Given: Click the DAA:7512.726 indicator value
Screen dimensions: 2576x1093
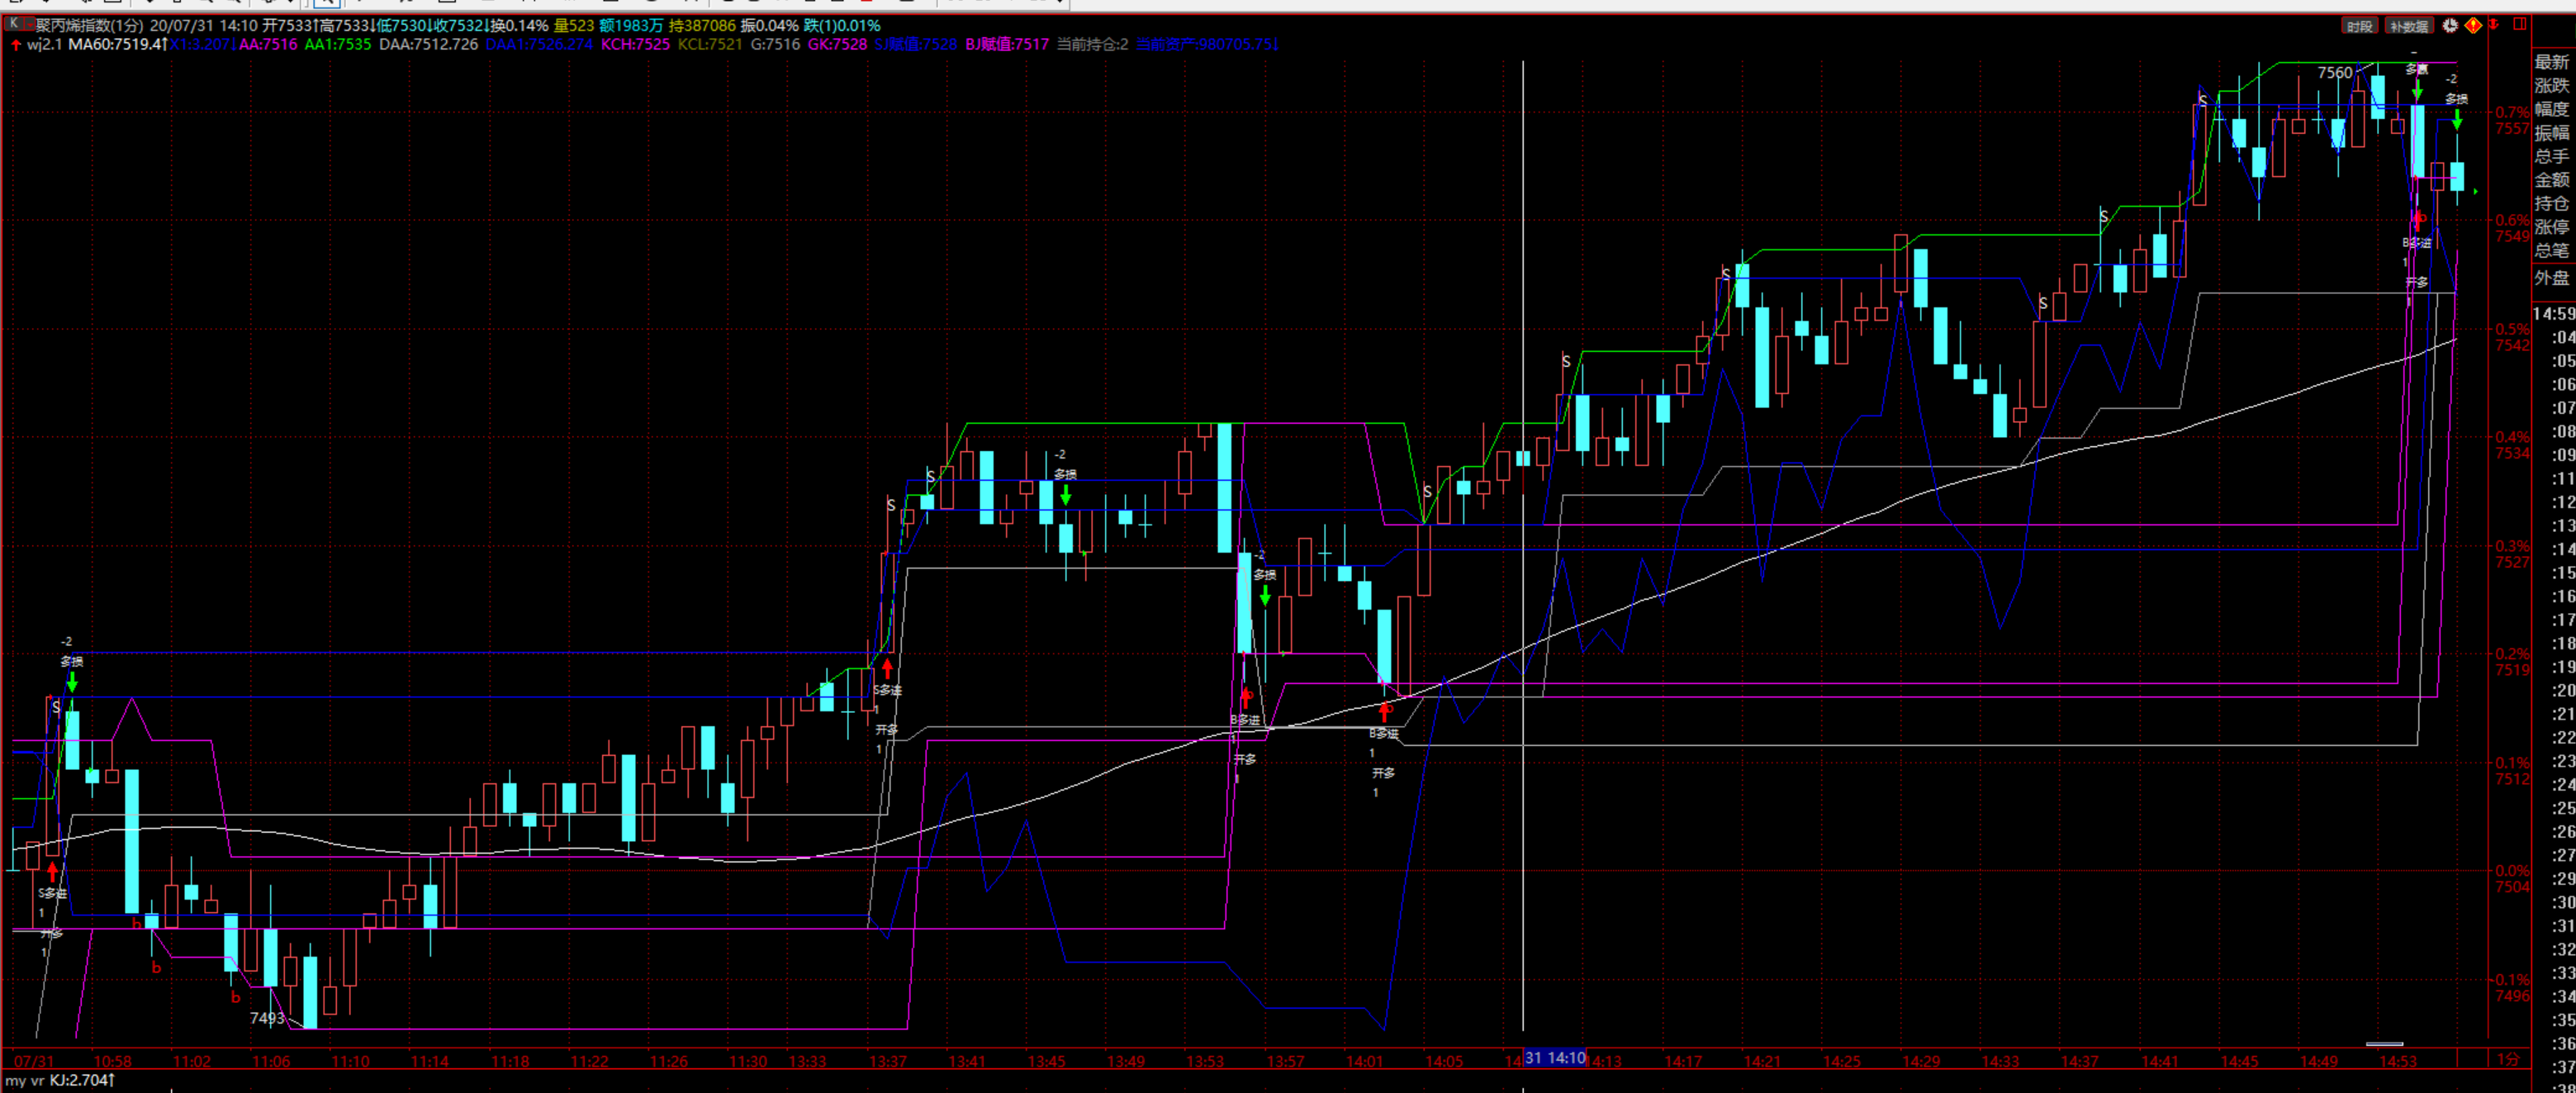Looking at the screenshot, I should (428, 44).
